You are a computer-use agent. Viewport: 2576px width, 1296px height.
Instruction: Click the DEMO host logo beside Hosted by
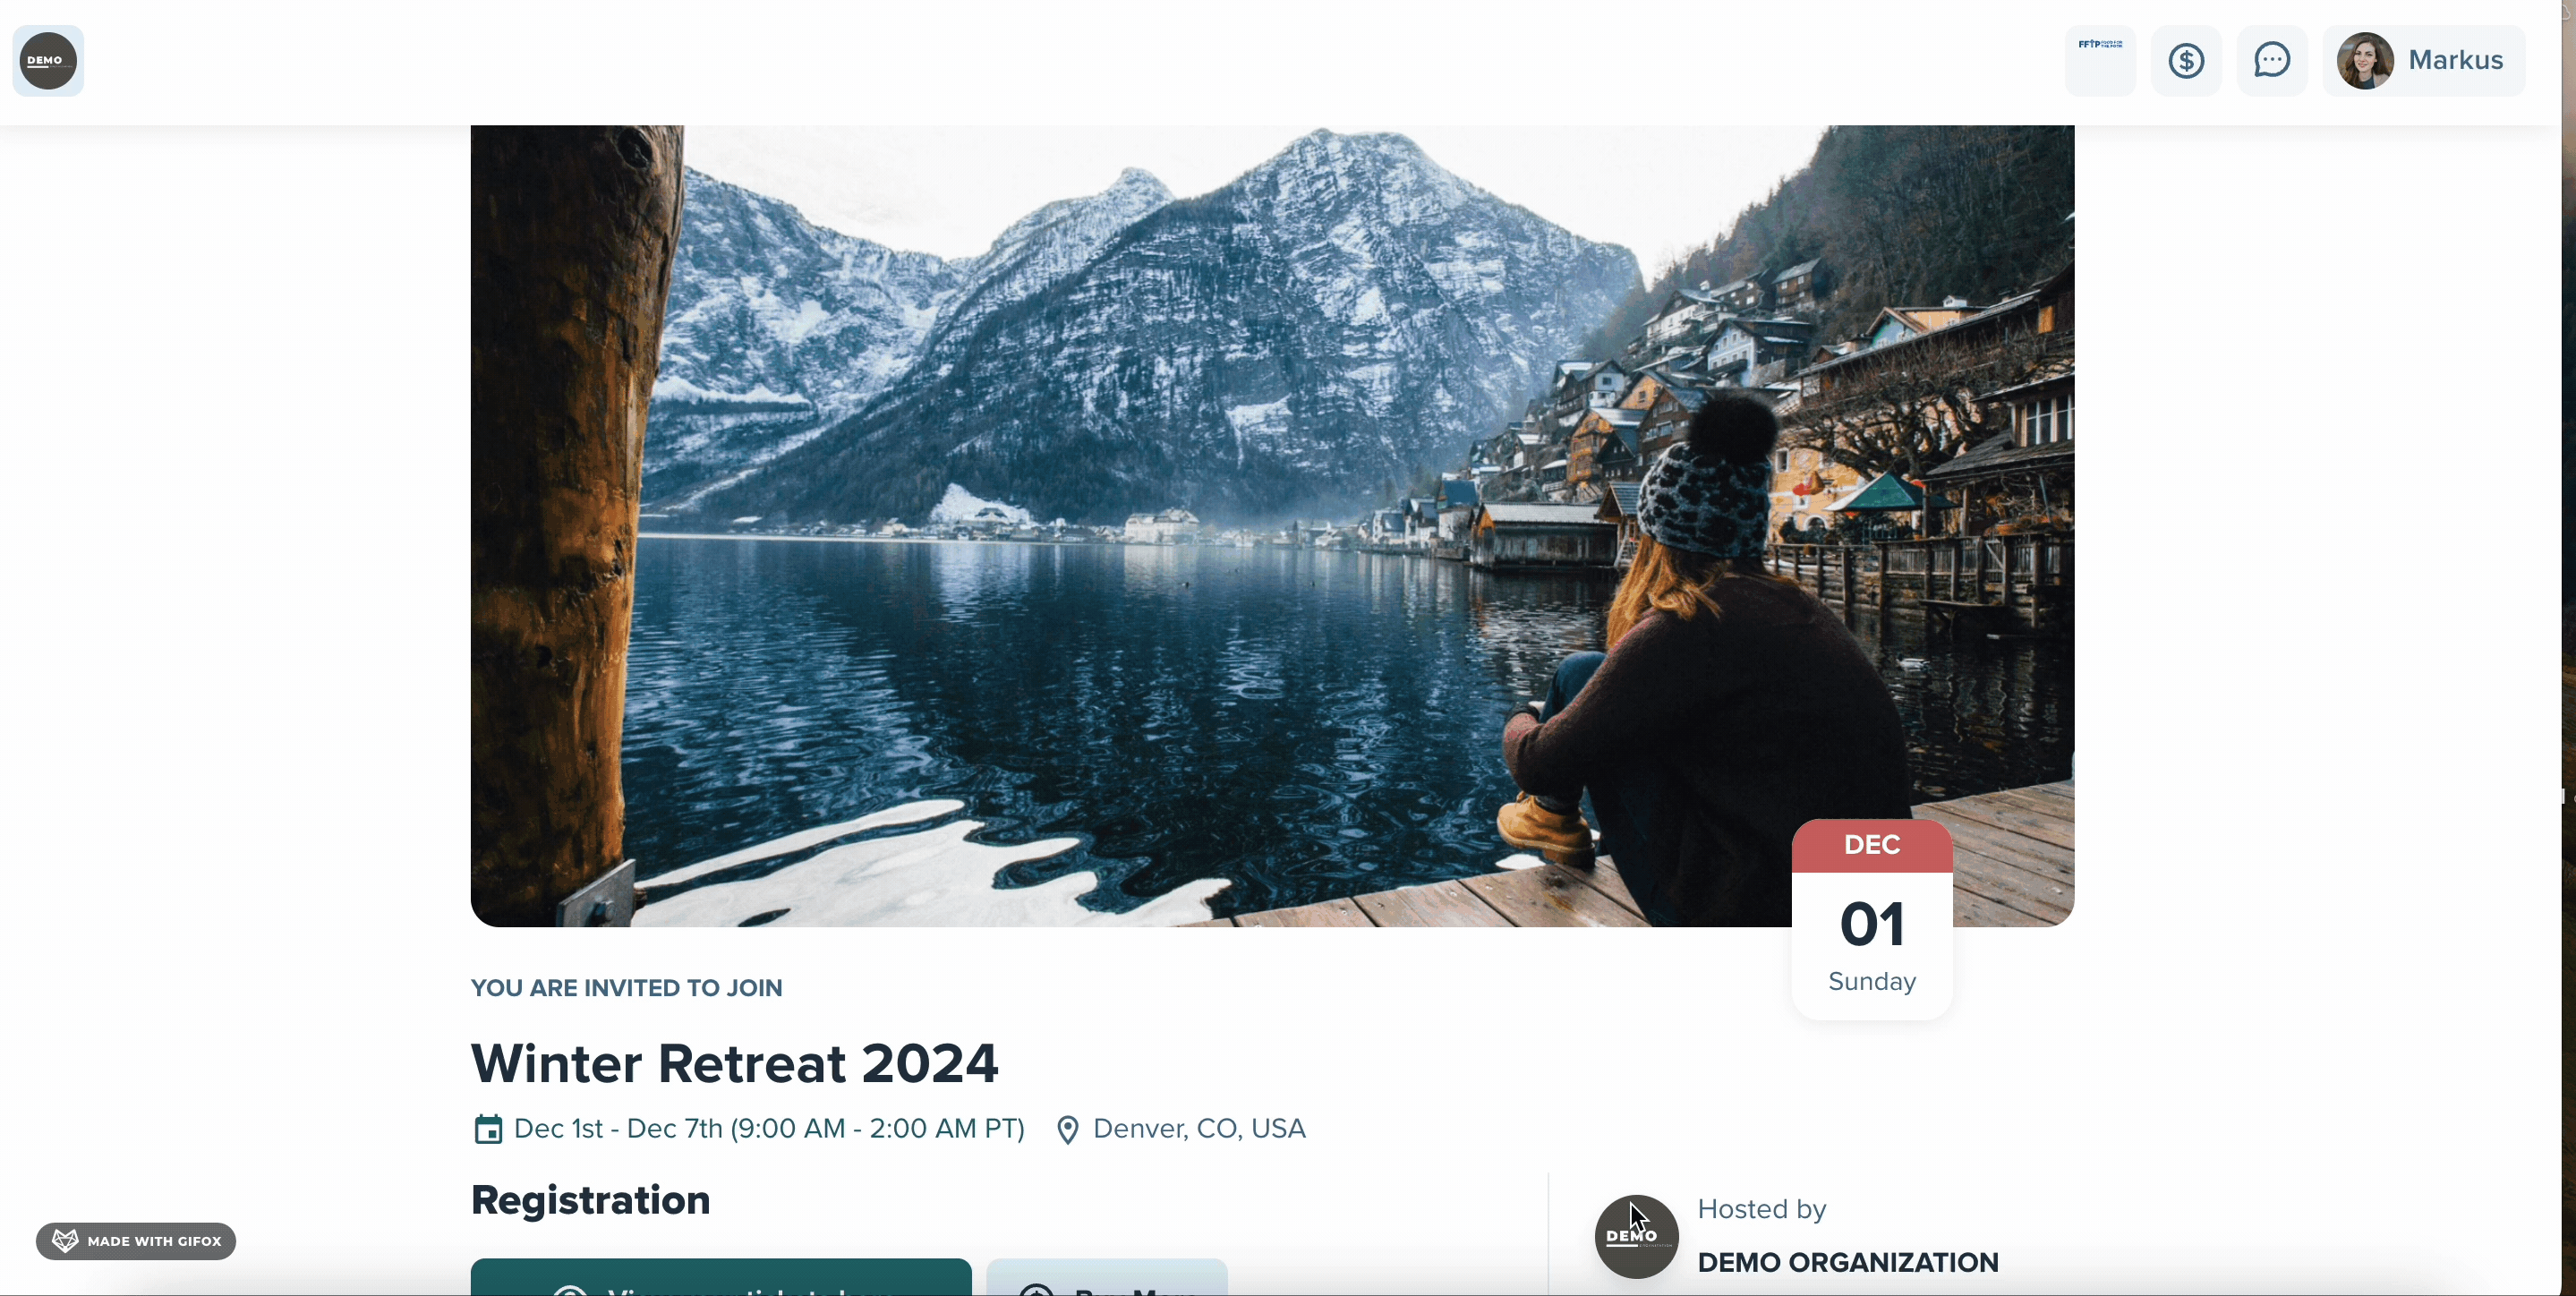tap(1636, 1237)
